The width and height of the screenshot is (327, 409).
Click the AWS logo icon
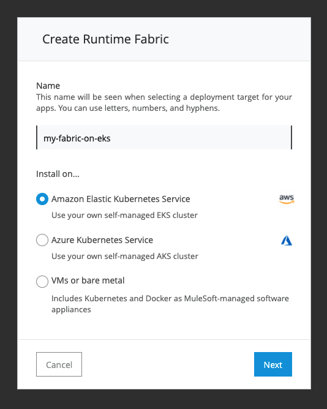(x=287, y=199)
